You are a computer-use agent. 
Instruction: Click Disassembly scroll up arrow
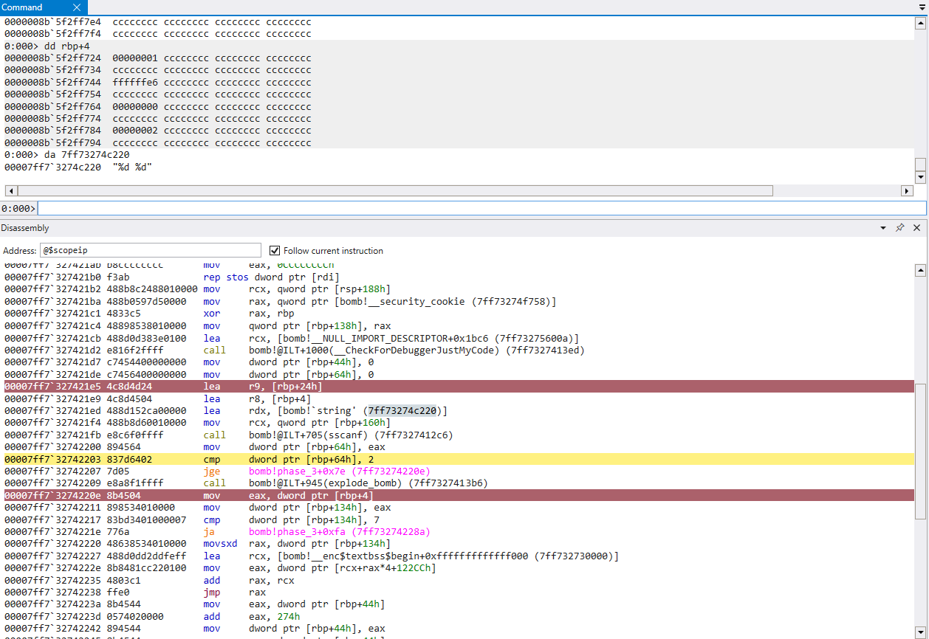(920, 270)
